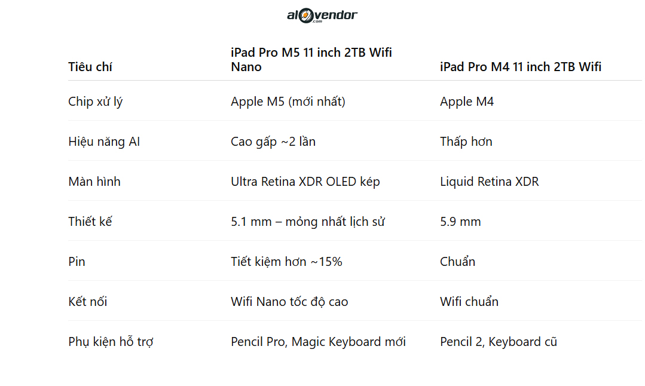Screen dimensions: 645x386
Task: Click the "Thấp hơn" cell
Action: click(x=466, y=142)
